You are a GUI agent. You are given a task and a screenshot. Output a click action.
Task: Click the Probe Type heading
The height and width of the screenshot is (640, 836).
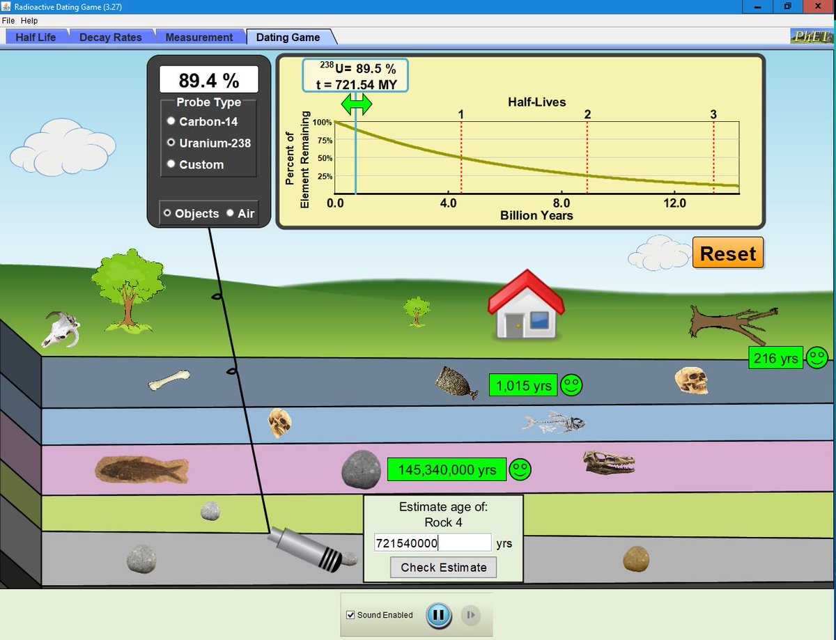pyautogui.click(x=208, y=102)
